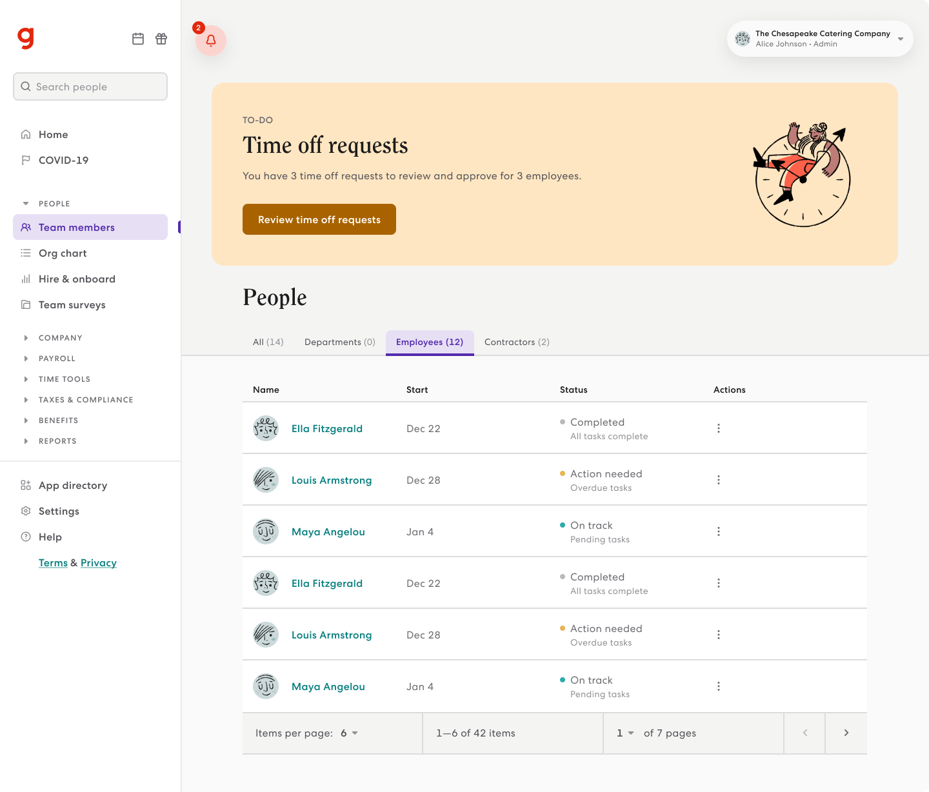Click the Team surveys folder icon
This screenshot has height=792, width=929.
pos(26,304)
